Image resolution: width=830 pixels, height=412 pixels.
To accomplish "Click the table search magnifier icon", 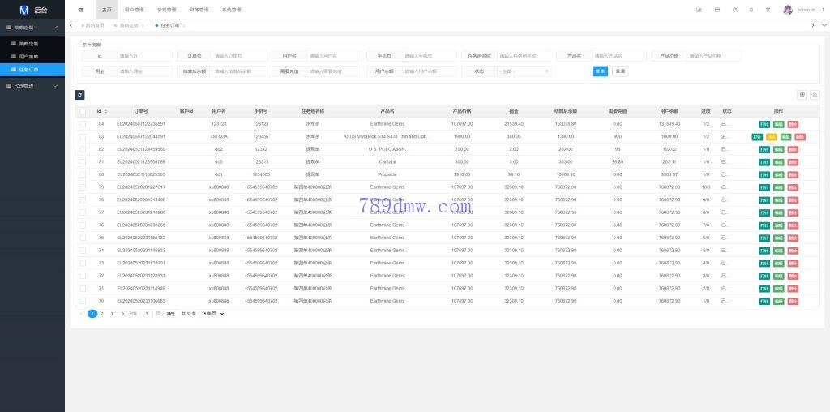I will click(815, 95).
